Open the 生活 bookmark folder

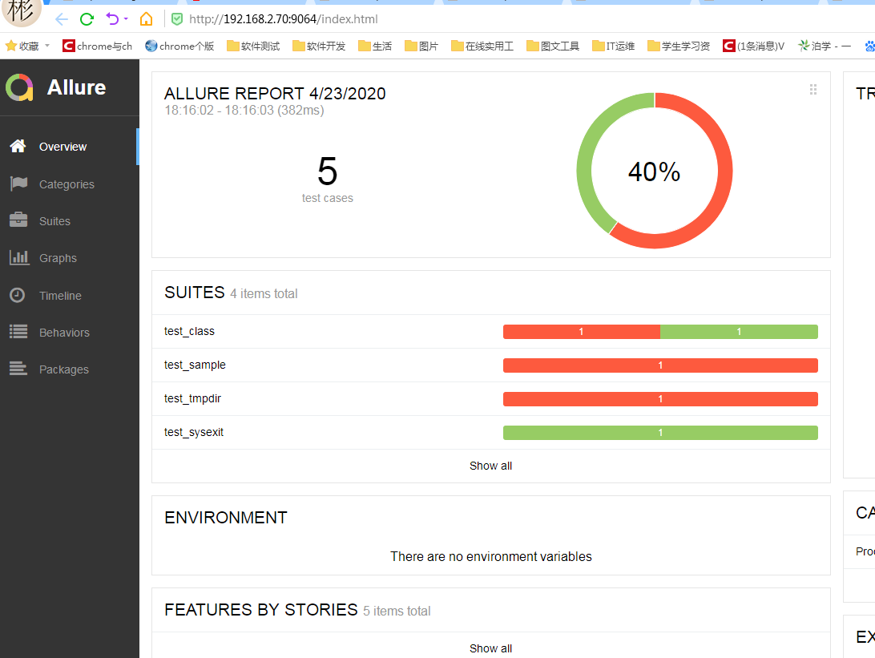tap(375, 46)
